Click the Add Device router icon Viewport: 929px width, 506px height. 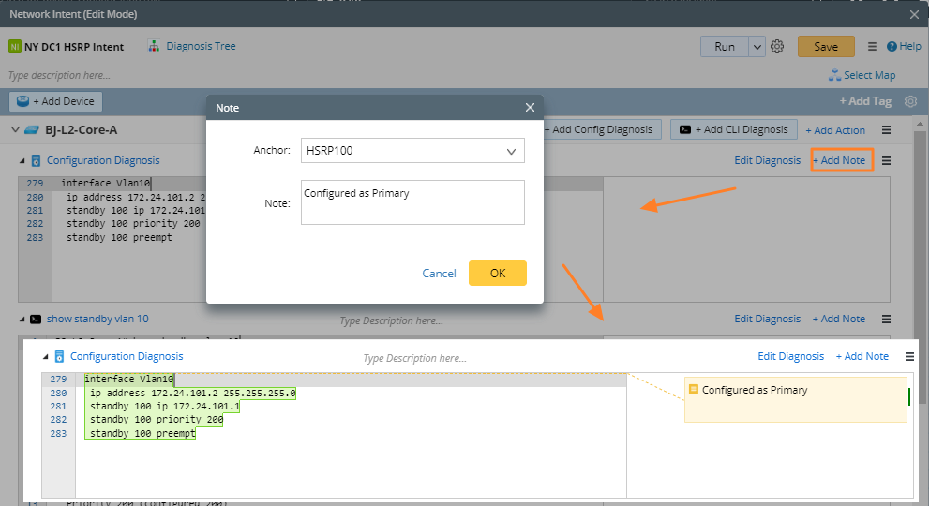point(23,101)
